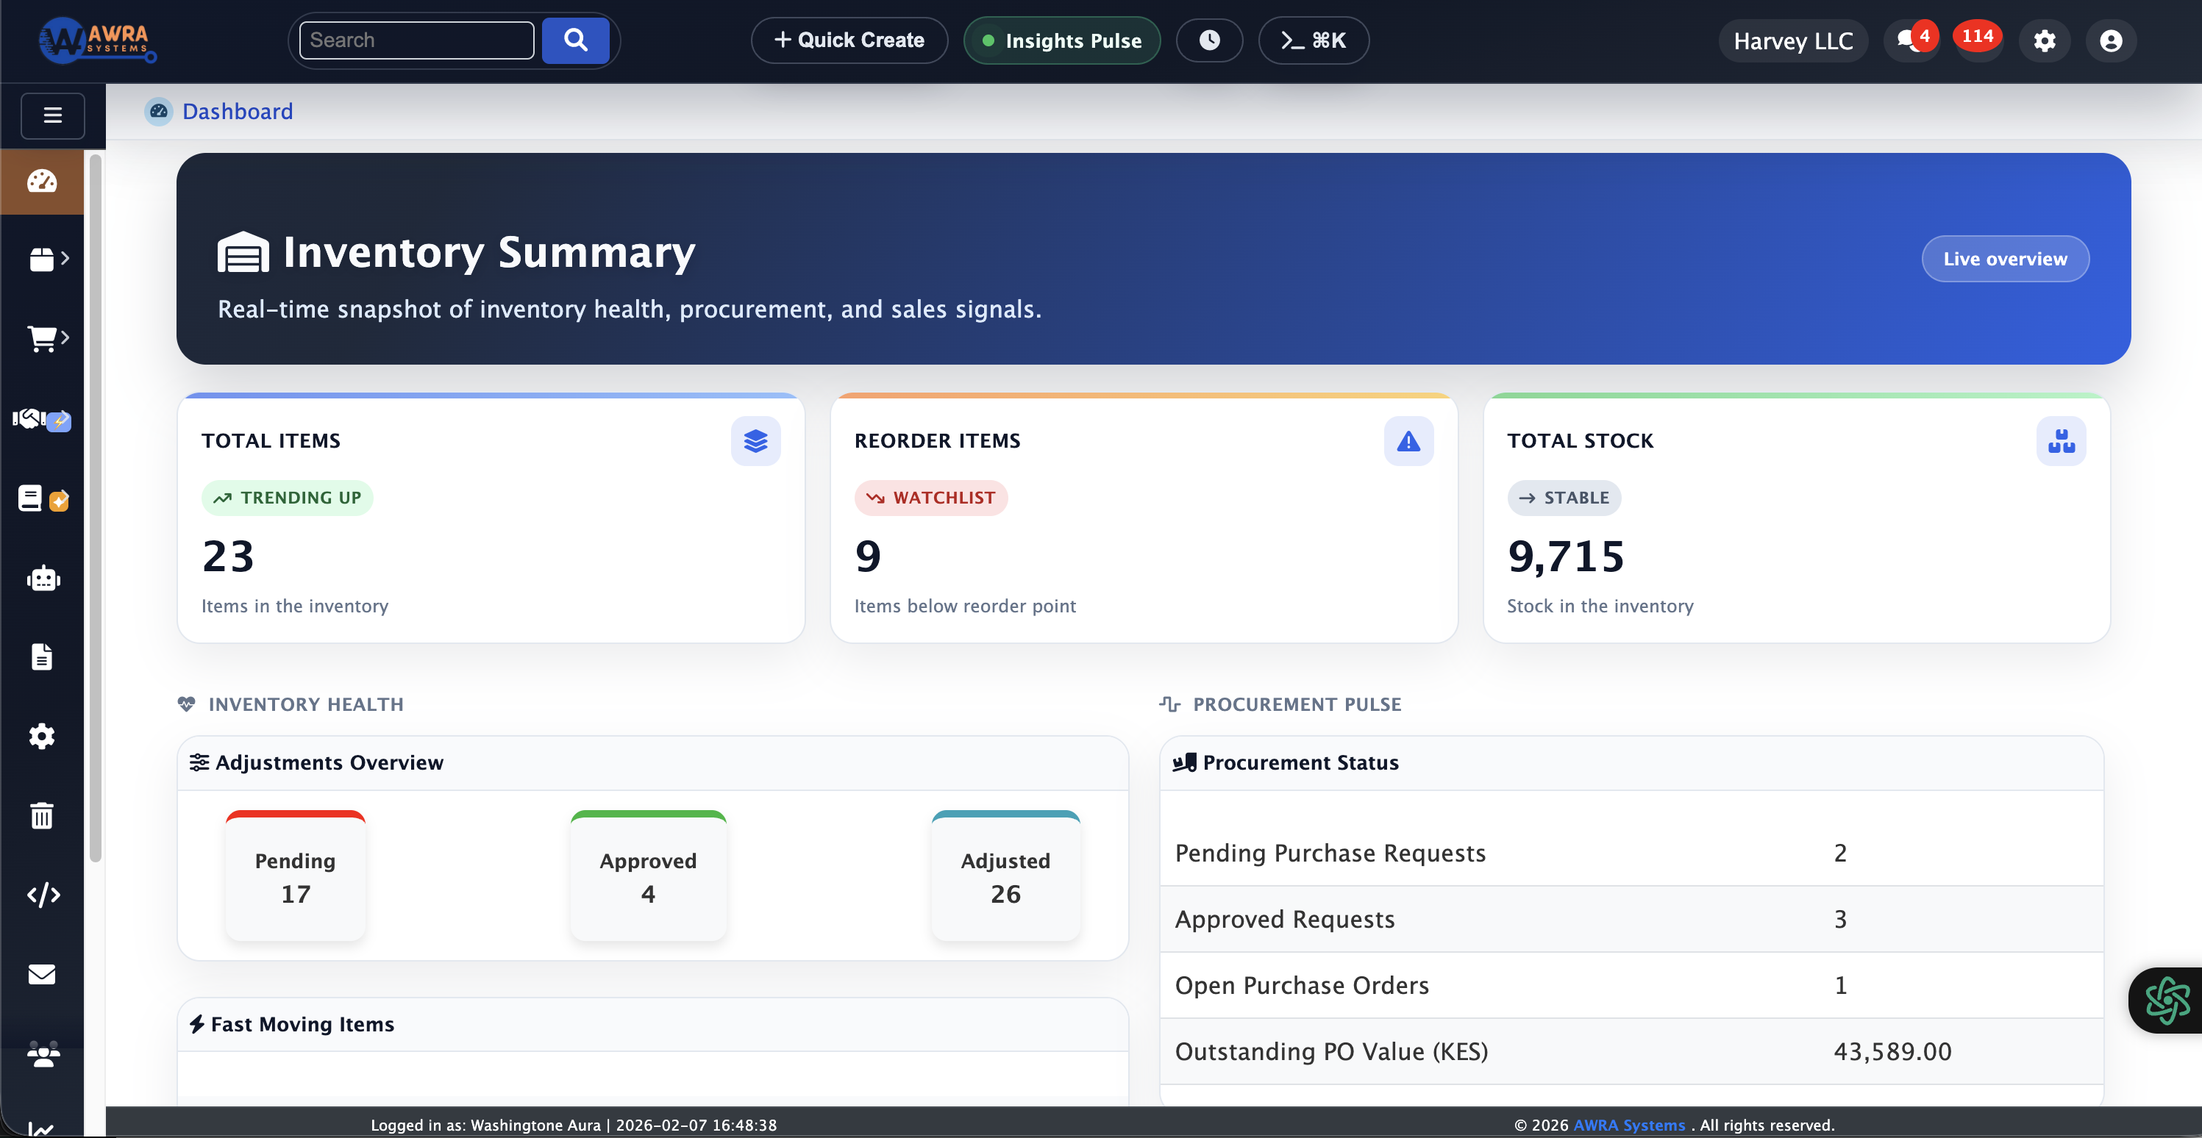Click the Quick Create button
Image resolution: width=2202 pixels, height=1138 pixels.
point(849,39)
